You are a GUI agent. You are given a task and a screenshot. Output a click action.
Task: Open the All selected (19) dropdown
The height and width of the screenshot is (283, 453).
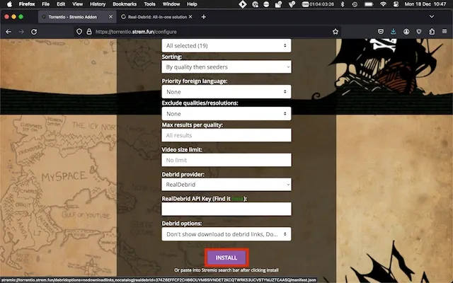click(x=226, y=45)
